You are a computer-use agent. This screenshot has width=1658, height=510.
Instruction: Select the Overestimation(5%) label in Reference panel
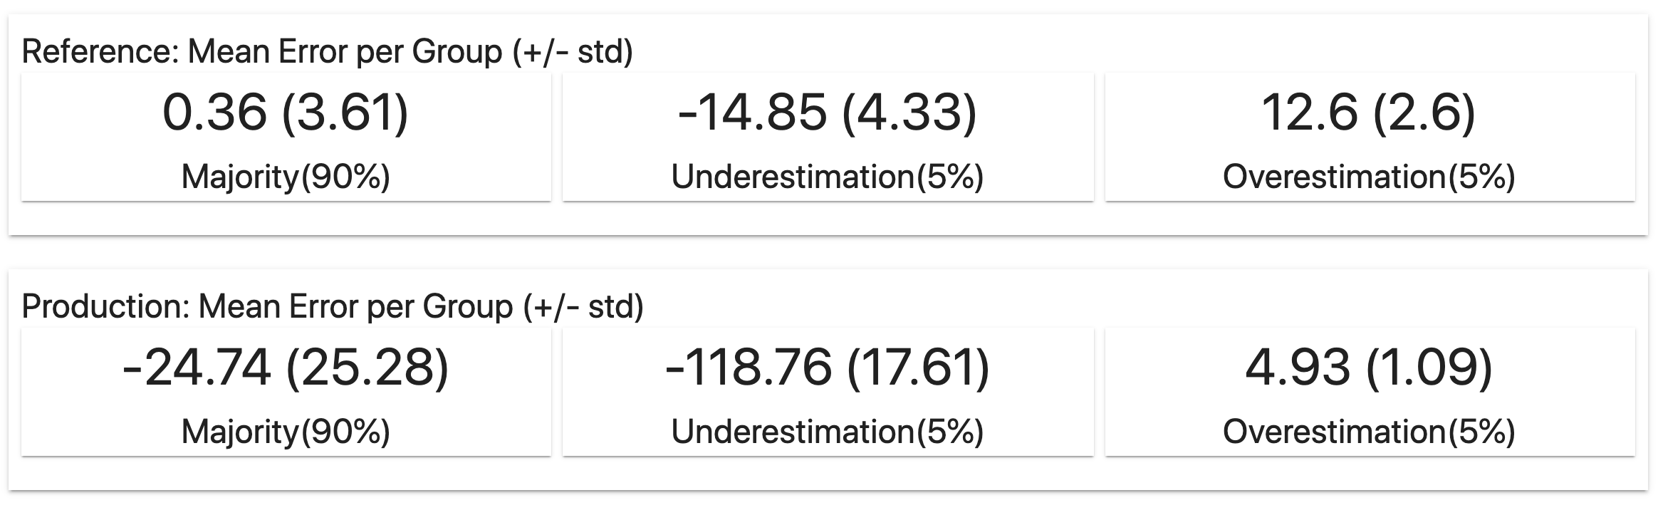tap(1369, 177)
